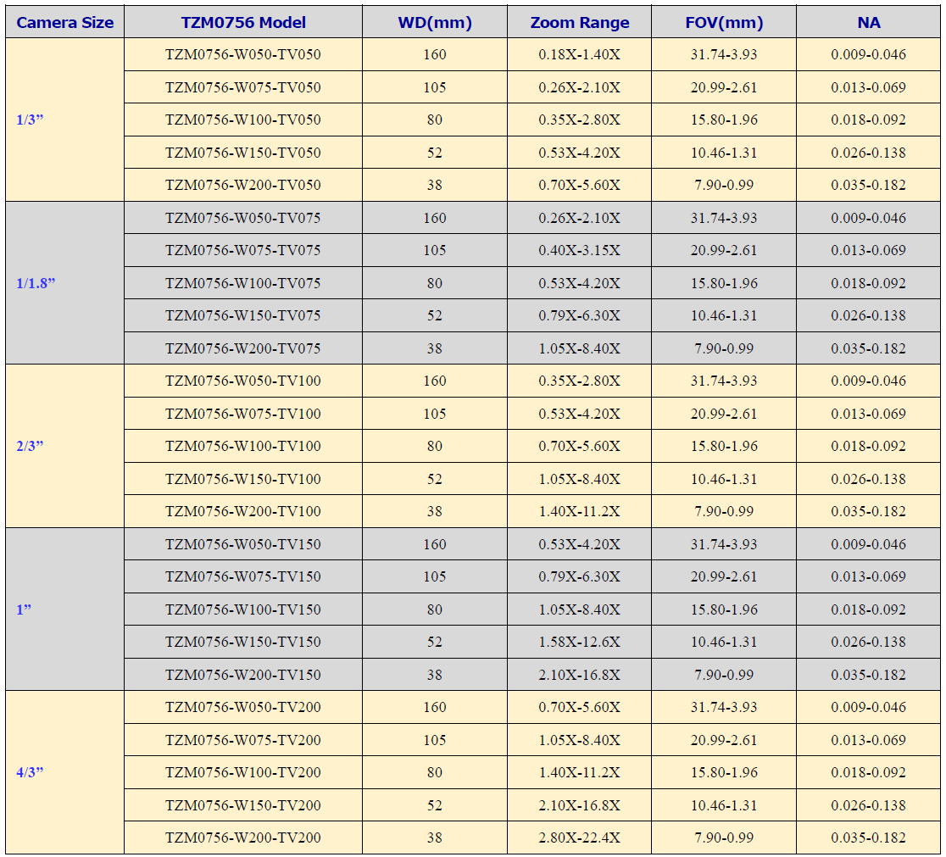Click model TZM0756-W100-TV075
This screenshot has height=857, width=946.
(x=243, y=283)
